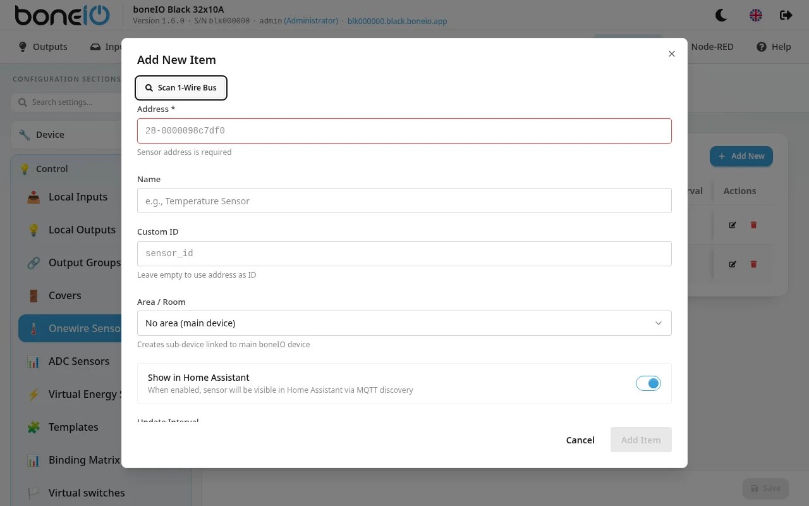Click the logout arrow icon

[x=786, y=15]
